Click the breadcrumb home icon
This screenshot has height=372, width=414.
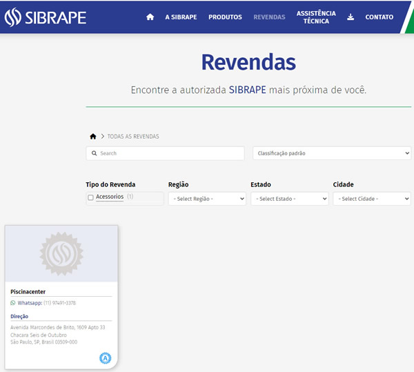click(93, 137)
